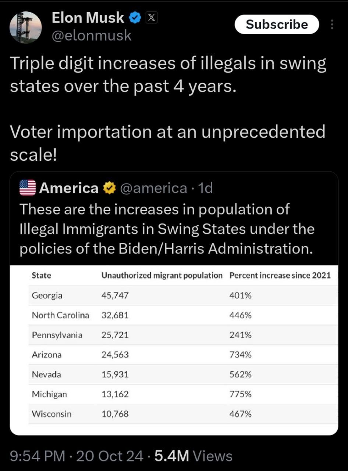The height and width of the screenshot is (471, 348).
Task: Click the Percent increase since 2021 header
Action: pos(280,275)
